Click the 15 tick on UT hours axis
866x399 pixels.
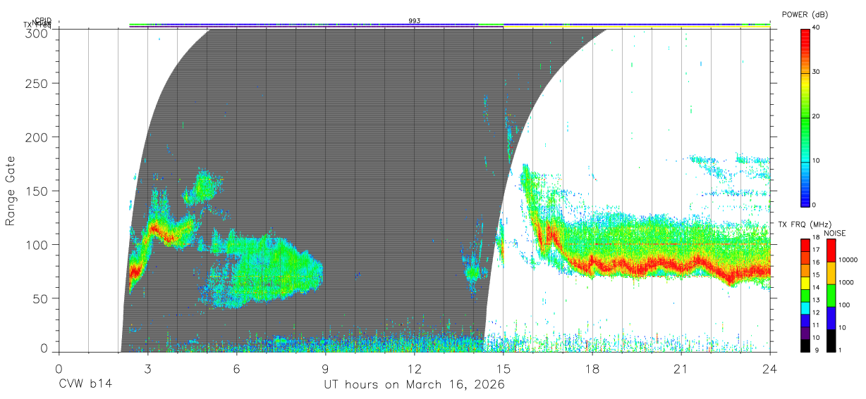tap(504, 369)
